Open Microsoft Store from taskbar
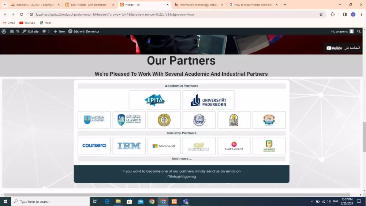Image resolution: width=366 pixels, height=206 pixels. tap(129, 201)
